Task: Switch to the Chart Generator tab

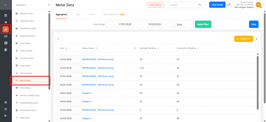Action: (111, 14)
